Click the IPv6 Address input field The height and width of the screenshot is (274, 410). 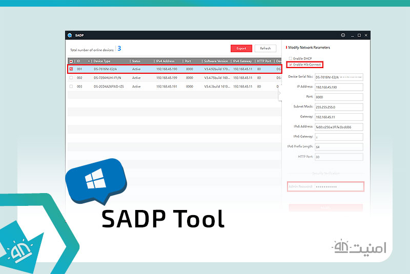pyautogui.click(x=339, y=127)
